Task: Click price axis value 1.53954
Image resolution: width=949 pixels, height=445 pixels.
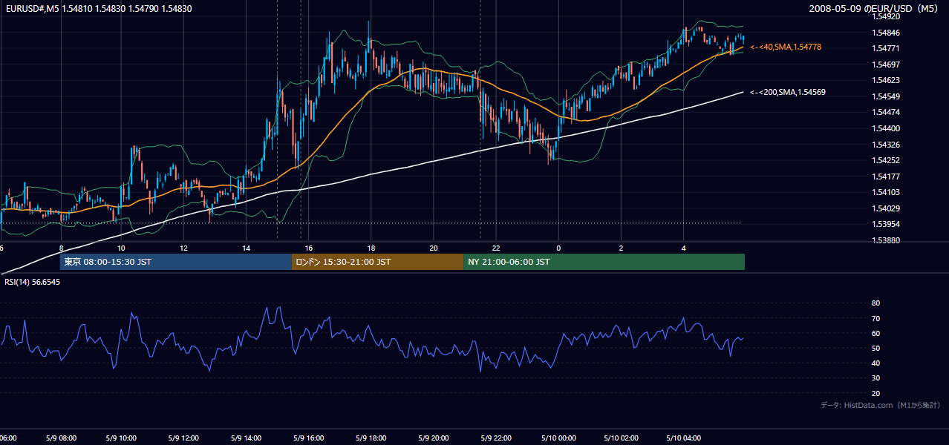Action: [886, 224]
